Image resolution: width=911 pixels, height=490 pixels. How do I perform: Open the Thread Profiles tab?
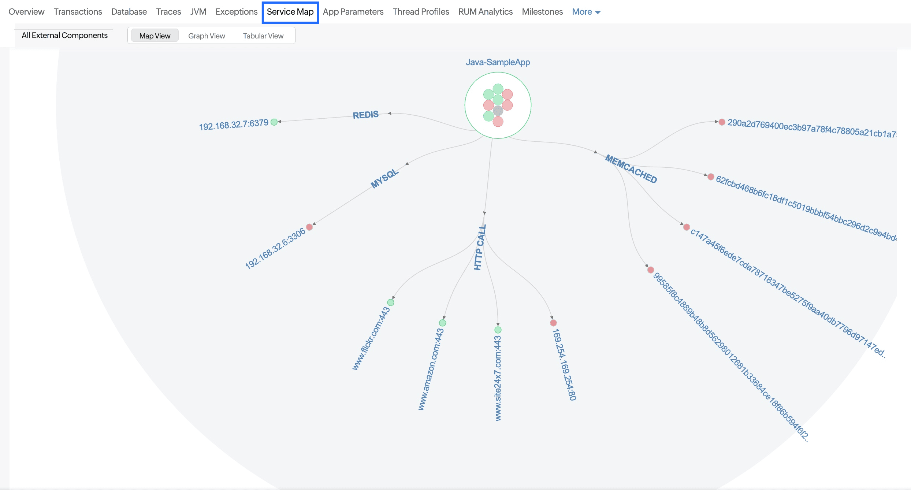point(421,12)
